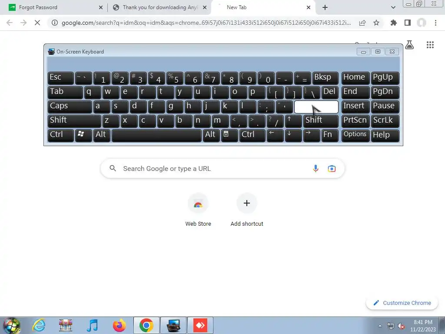Start voice search with the microphone

click(315, 168)
